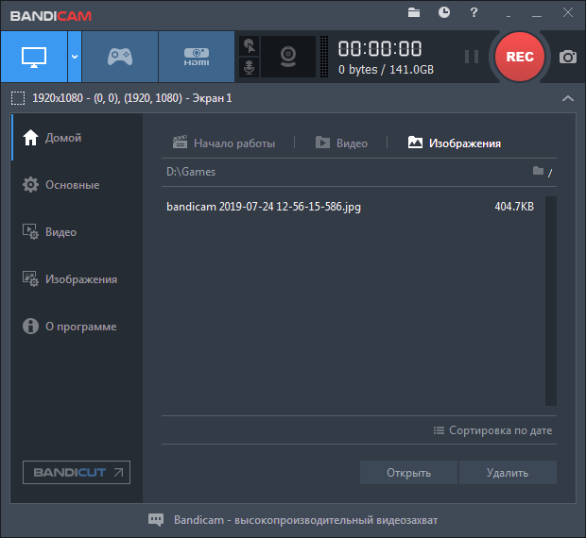Select screen recording mode icon

[x=32, y=57]
